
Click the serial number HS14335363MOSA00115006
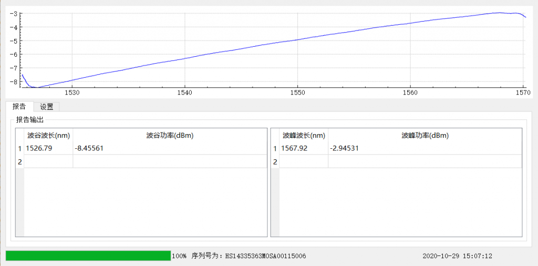(265, 256)
